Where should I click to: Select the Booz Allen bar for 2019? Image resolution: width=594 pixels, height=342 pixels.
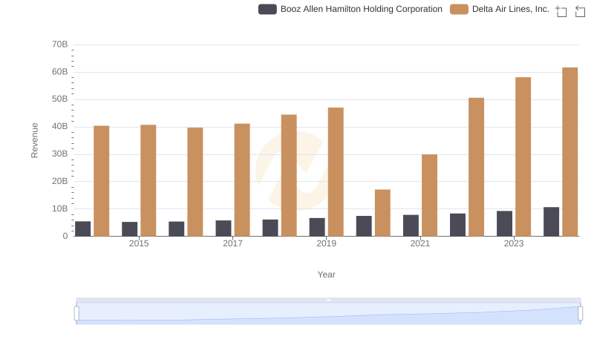pos(317,227)
